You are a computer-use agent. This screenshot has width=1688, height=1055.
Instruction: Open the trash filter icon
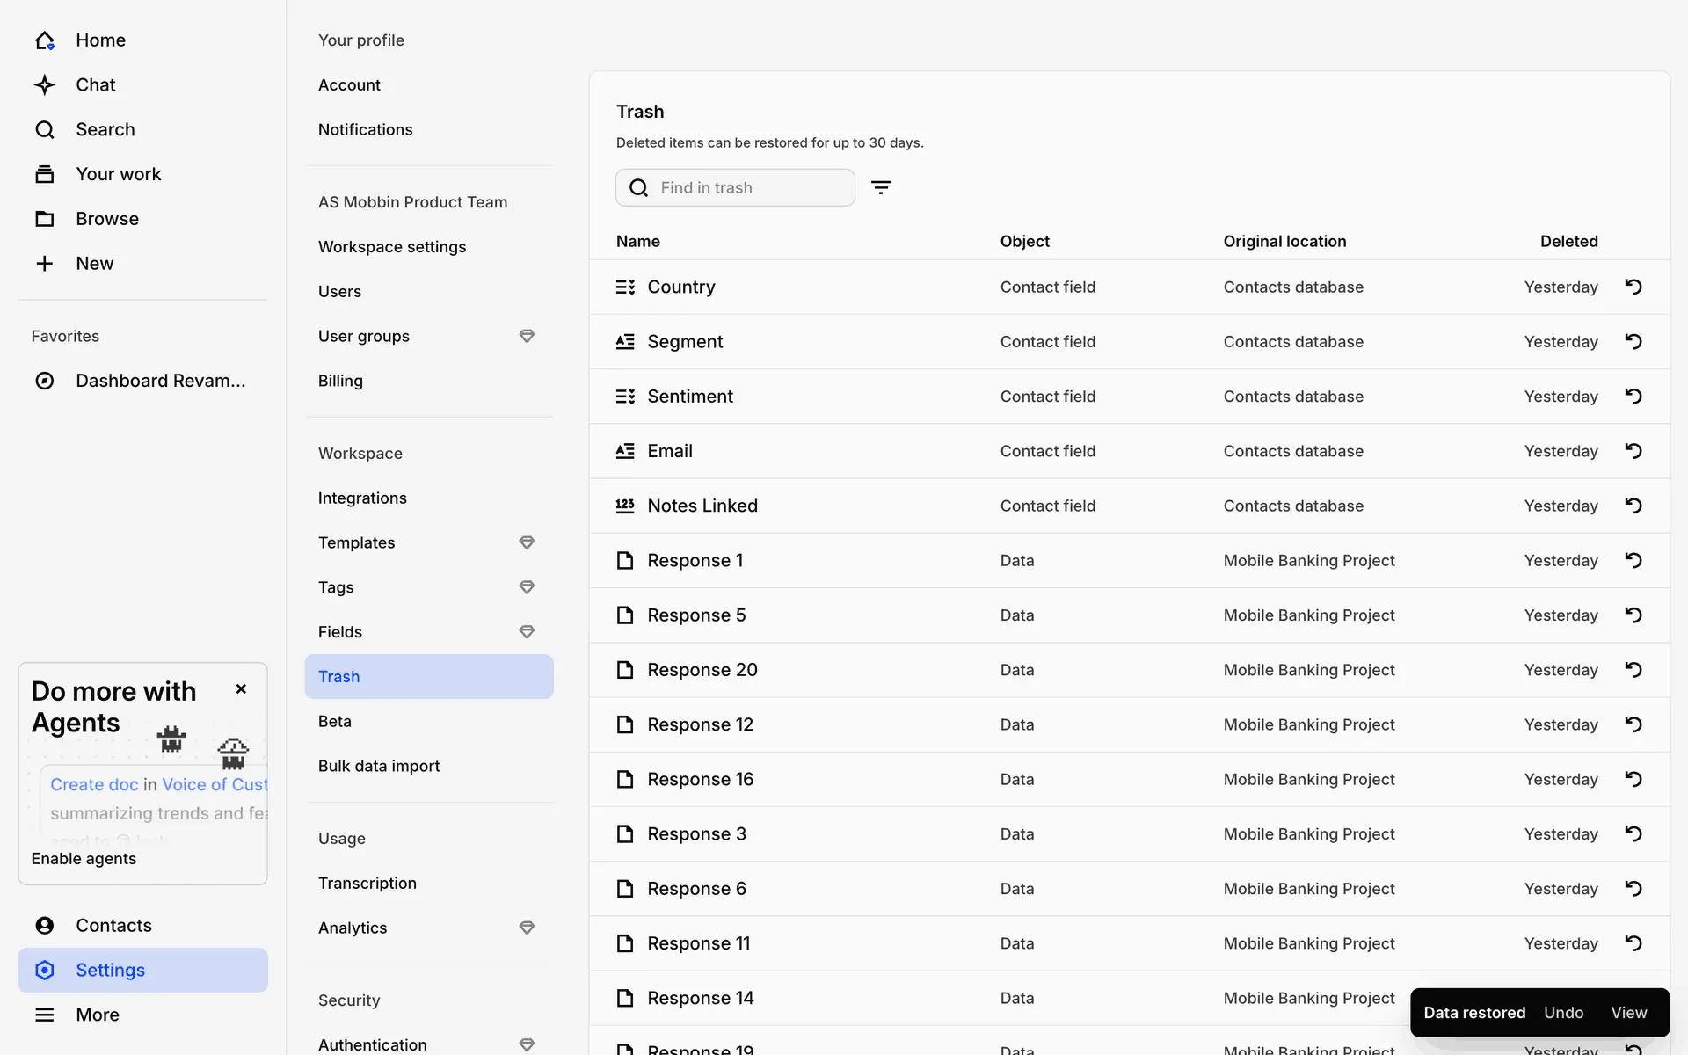881,187
